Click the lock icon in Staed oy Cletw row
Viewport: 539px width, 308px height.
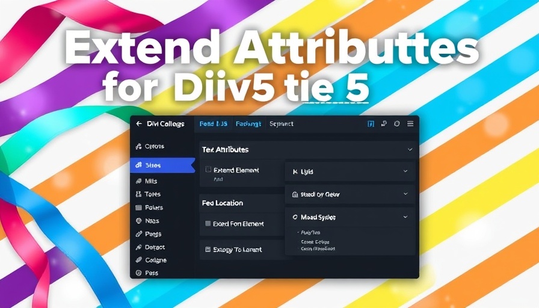pyautogui.click(x=295, y=194)
